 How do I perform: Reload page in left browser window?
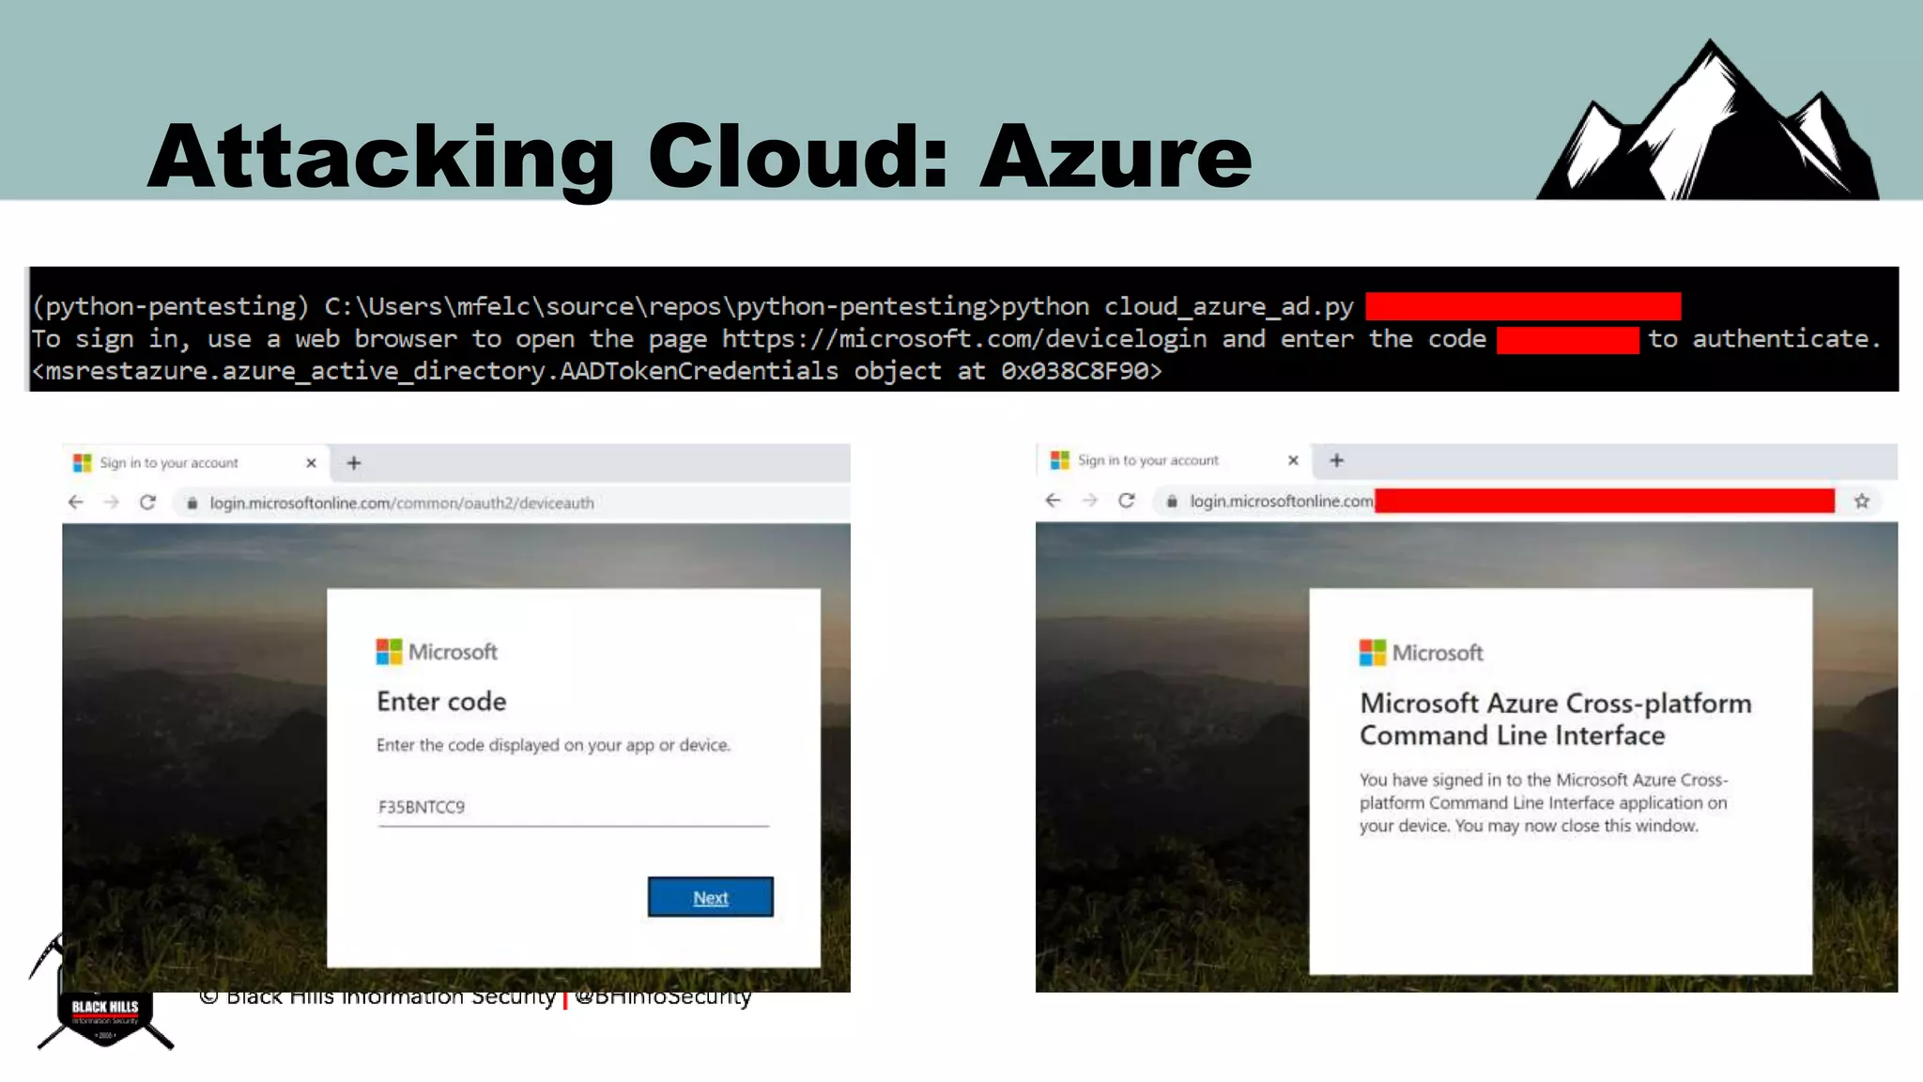[147, 502]
